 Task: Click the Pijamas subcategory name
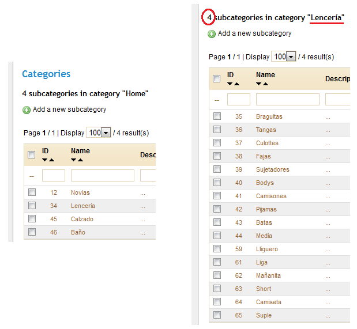(x=266, y=209)
